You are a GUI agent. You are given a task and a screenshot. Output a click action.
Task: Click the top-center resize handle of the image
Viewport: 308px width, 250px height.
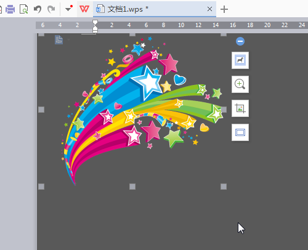coord(132,34)
